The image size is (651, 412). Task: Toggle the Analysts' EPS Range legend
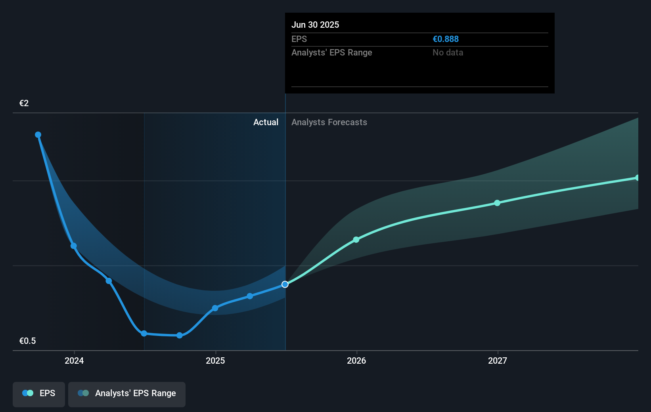[x=127, y=394]
